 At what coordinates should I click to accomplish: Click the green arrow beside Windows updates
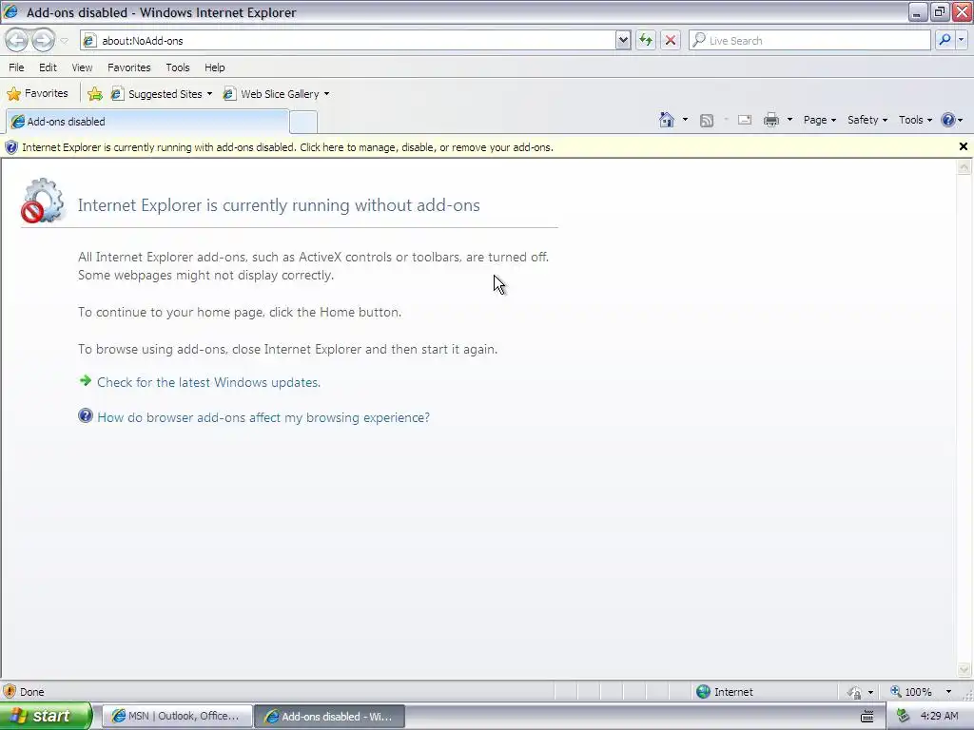(86, 380)
